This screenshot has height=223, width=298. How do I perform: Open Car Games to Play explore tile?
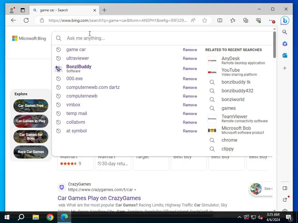point(31,121)
